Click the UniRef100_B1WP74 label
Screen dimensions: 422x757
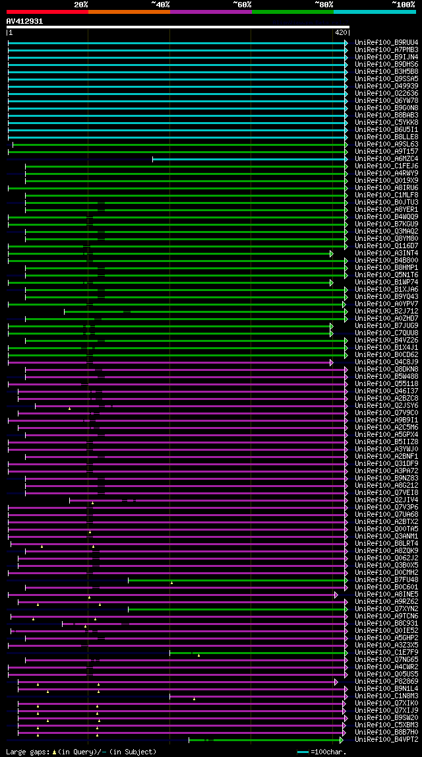click(x=386, y=282)
